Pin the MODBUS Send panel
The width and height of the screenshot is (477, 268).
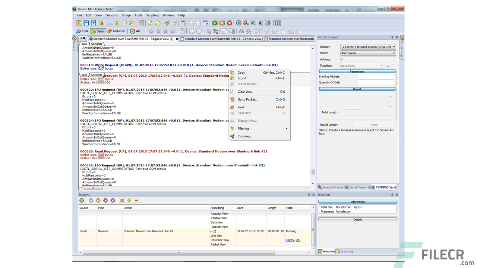click(x=392, y=38)
